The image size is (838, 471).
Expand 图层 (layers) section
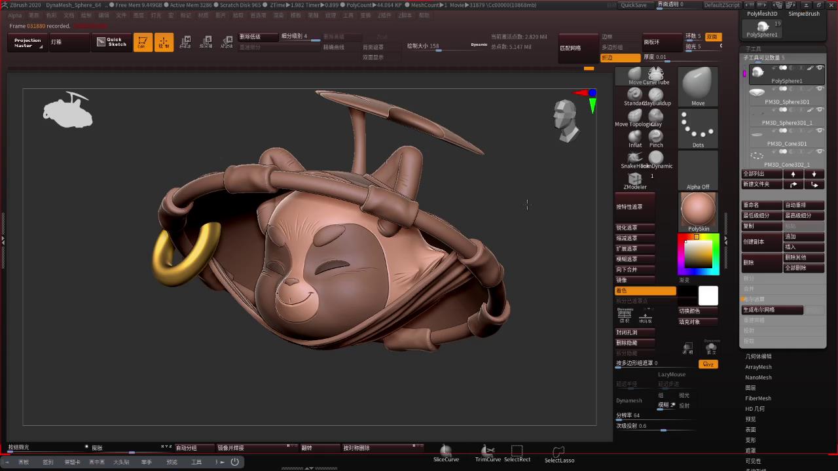coord(750,388)
